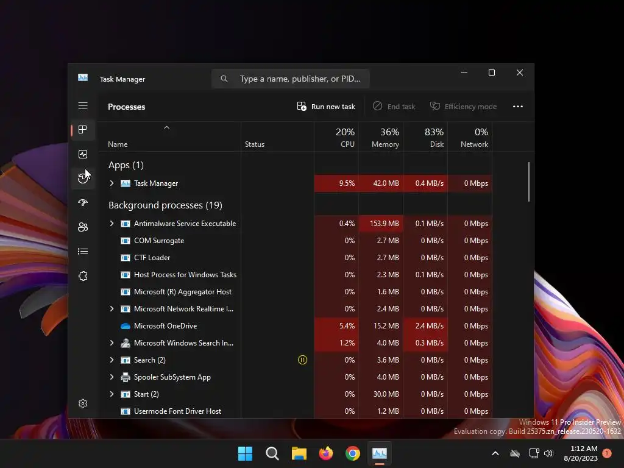Open App history in sidebar
Screen dimensions: 624x468
pyautogui.click(x=83, y=178)
